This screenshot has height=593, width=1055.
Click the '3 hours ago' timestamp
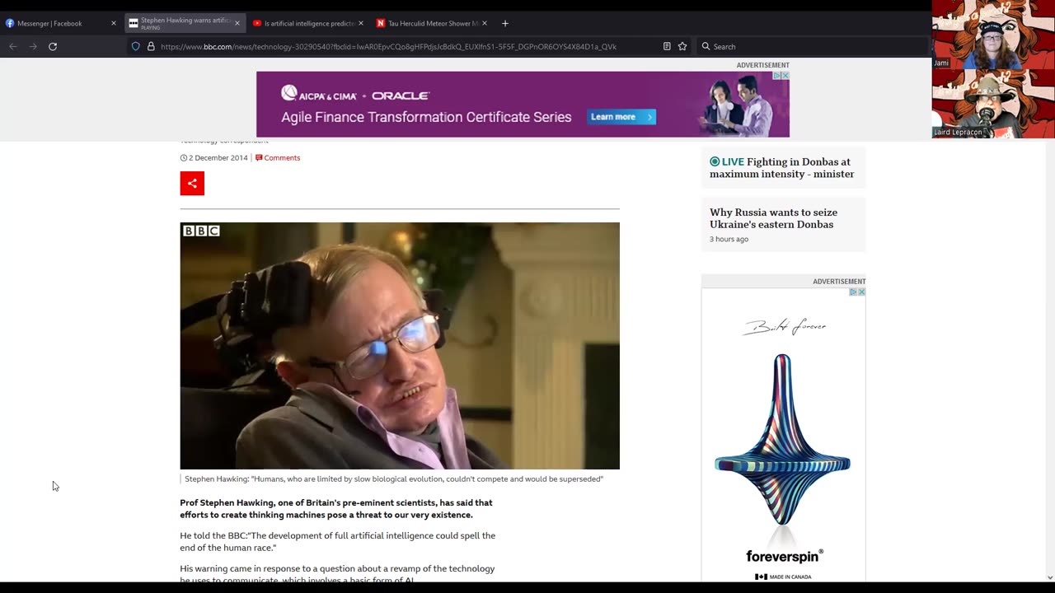(729, 240)
